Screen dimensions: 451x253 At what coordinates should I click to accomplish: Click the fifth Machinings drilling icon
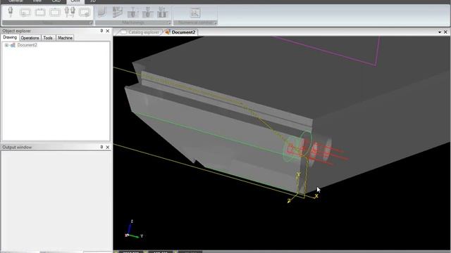coord(162,13)
